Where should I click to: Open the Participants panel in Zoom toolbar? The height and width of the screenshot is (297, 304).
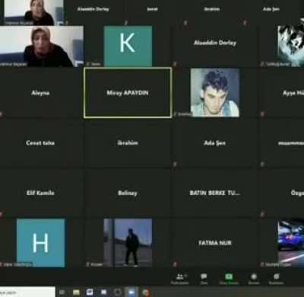[x=180, y=279]
